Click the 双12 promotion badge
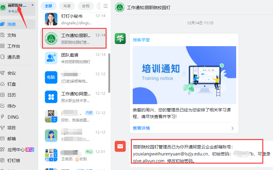Viewport: 273px width, 170px height. tap(30, 150)
